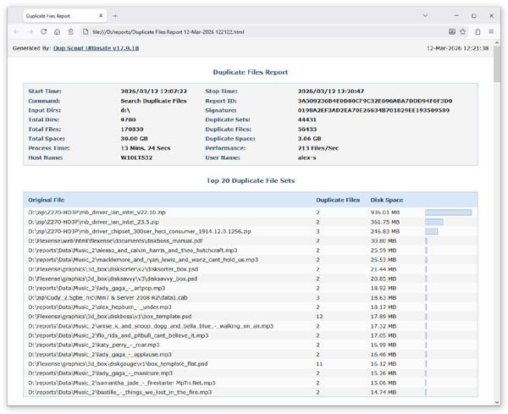Select katy_perry_-_roar.mp3 file path
508x414 pixels.
(x=94, y=345)
